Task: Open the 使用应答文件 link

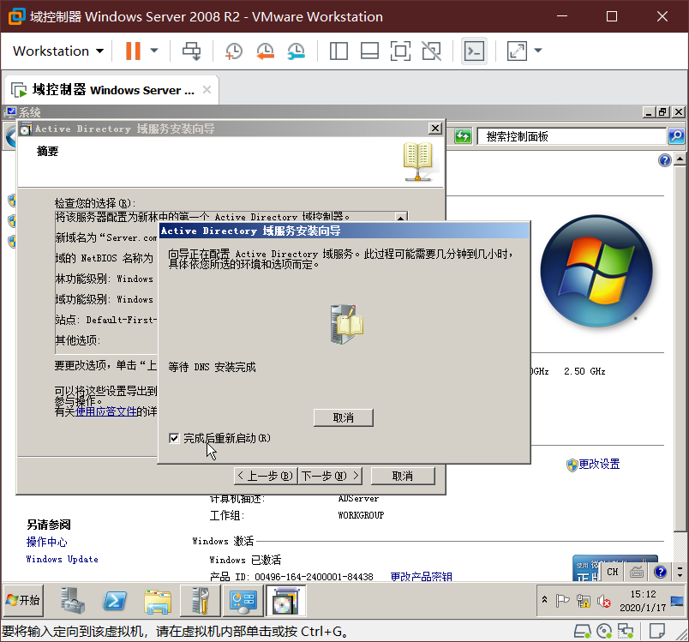Action: [x=106, y=411]
